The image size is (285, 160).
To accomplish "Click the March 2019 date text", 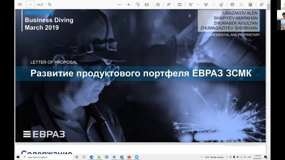I will [42, 28].
